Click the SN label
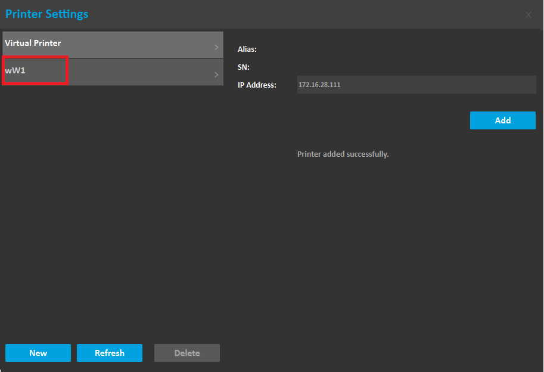The width and height of the screenshot is (544, 372). click(244, 67)
